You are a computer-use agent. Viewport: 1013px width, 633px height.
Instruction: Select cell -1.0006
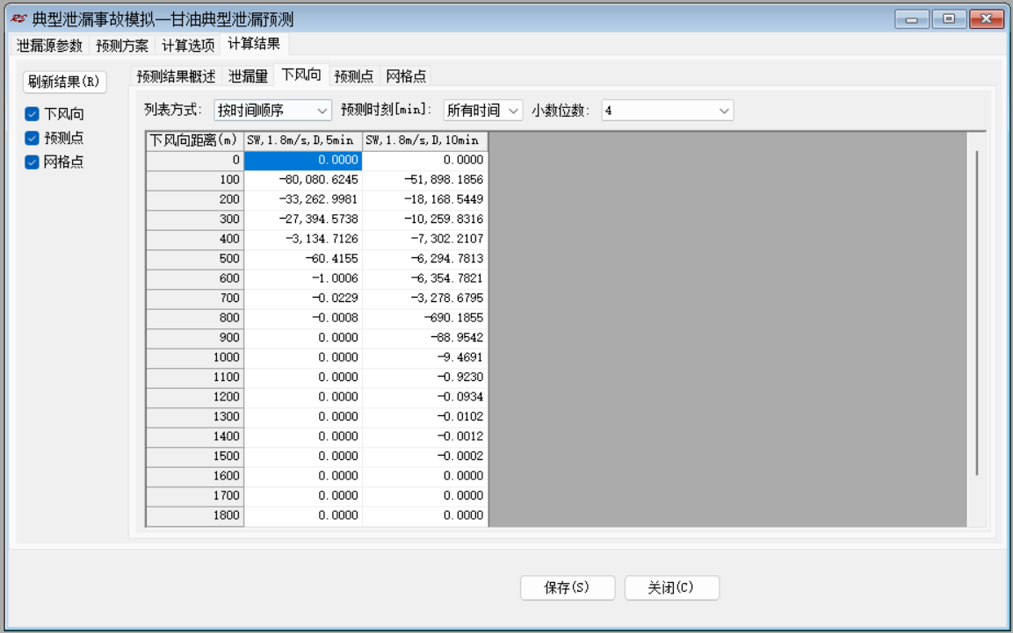tap(303, 279)
